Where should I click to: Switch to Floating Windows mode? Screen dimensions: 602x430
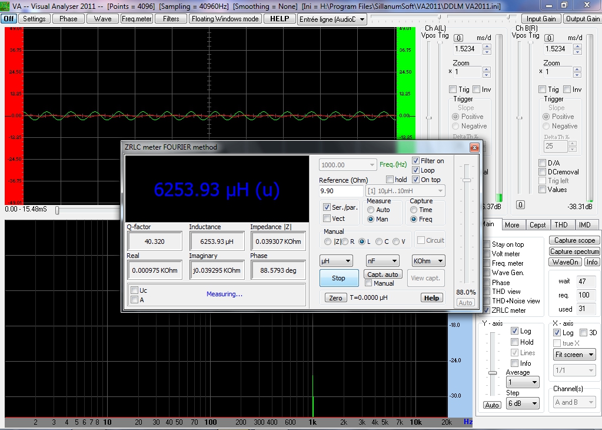[x=225, y=19]
